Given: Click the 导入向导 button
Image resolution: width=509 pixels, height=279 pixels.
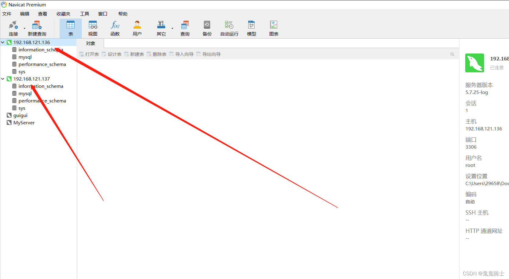Looking at the screenshot, I should coord(182,54).
